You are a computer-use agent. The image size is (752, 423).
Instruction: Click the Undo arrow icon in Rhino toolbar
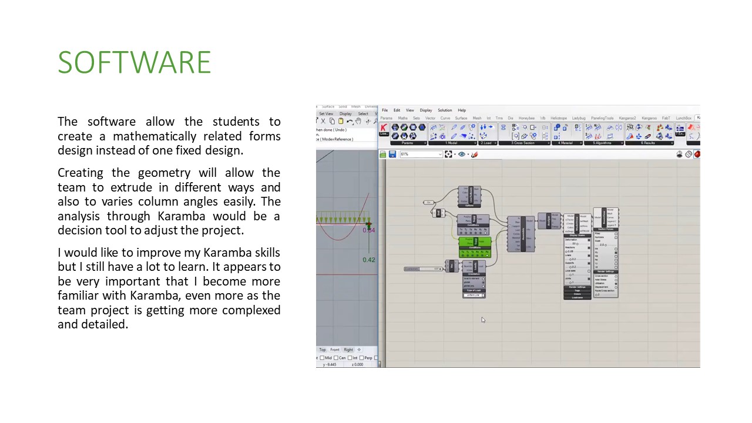tap(349, 122)
